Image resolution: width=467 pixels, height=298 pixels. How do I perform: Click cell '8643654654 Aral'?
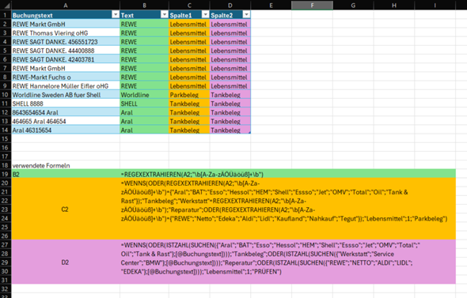(66, 112)
